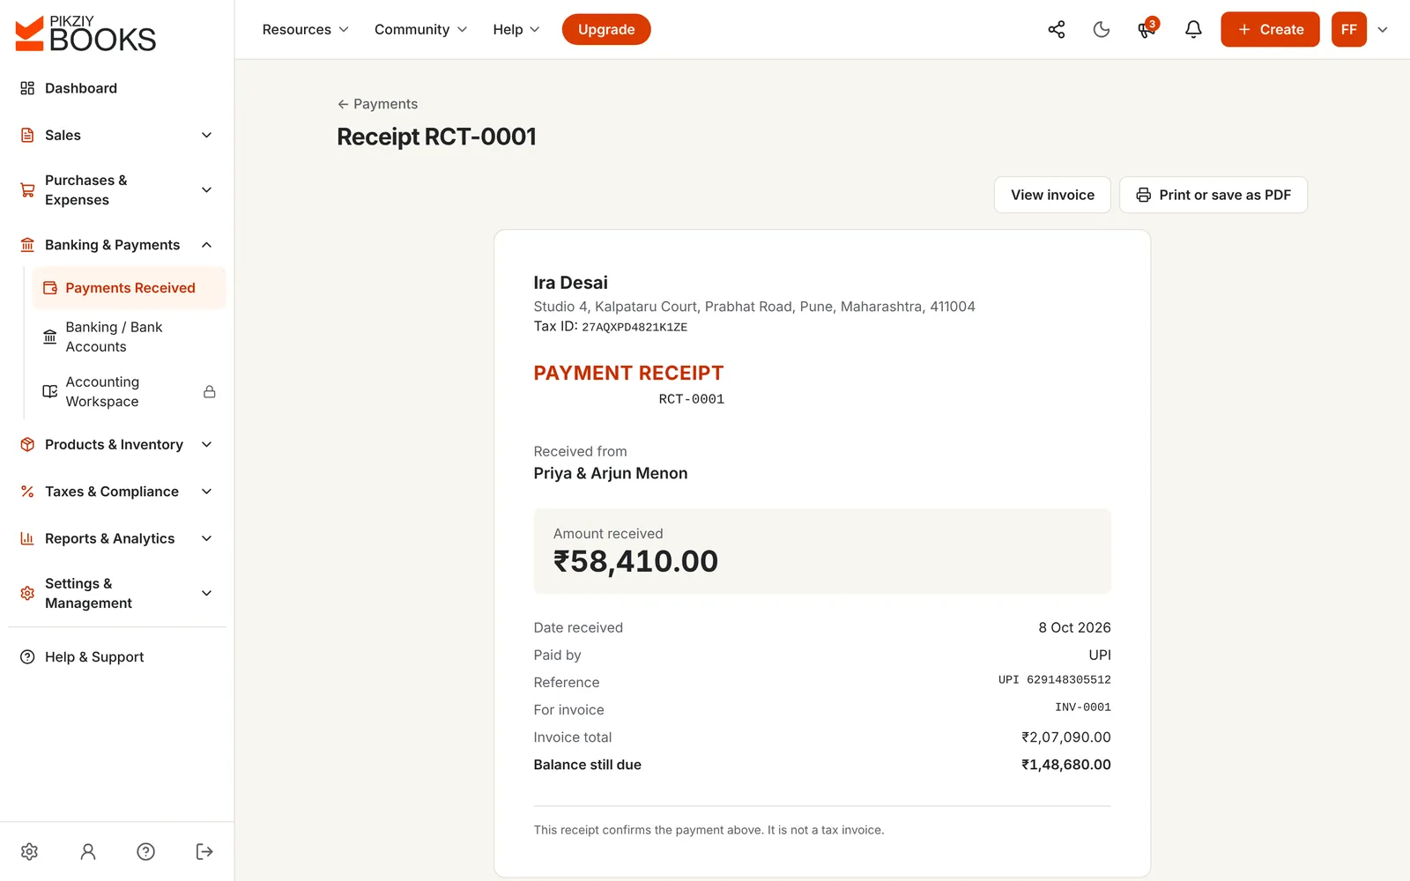Click the Pikziy Books logo
This screenshot has width=1410, height=881.
(85, 33)
